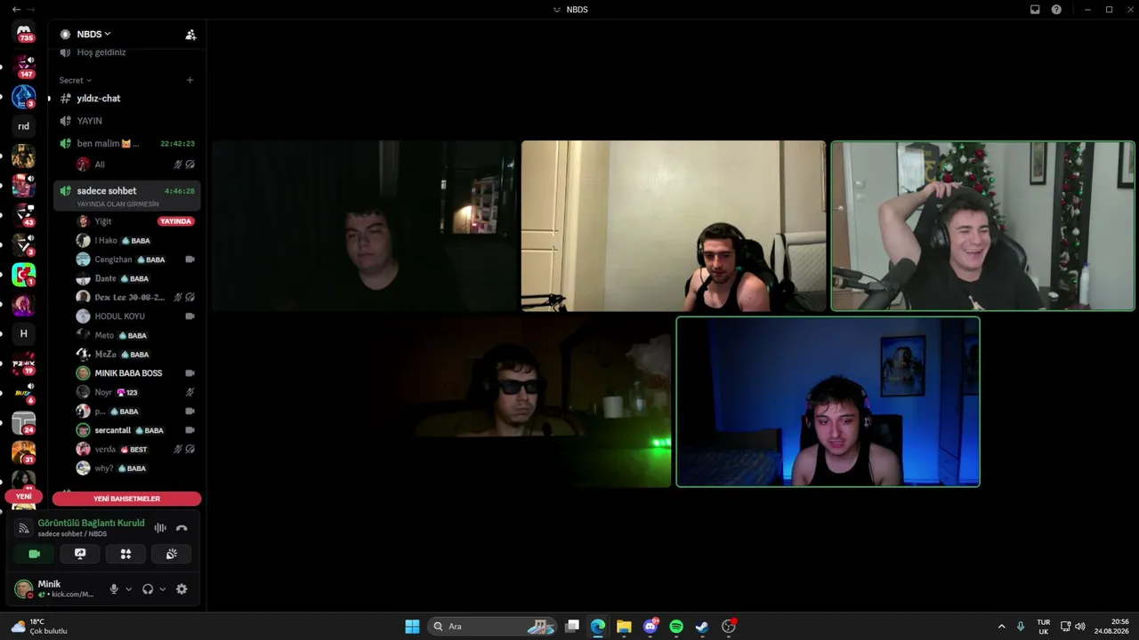Add a channel with the Secret plus icon

pyautogui.click(x=190, y=80)
